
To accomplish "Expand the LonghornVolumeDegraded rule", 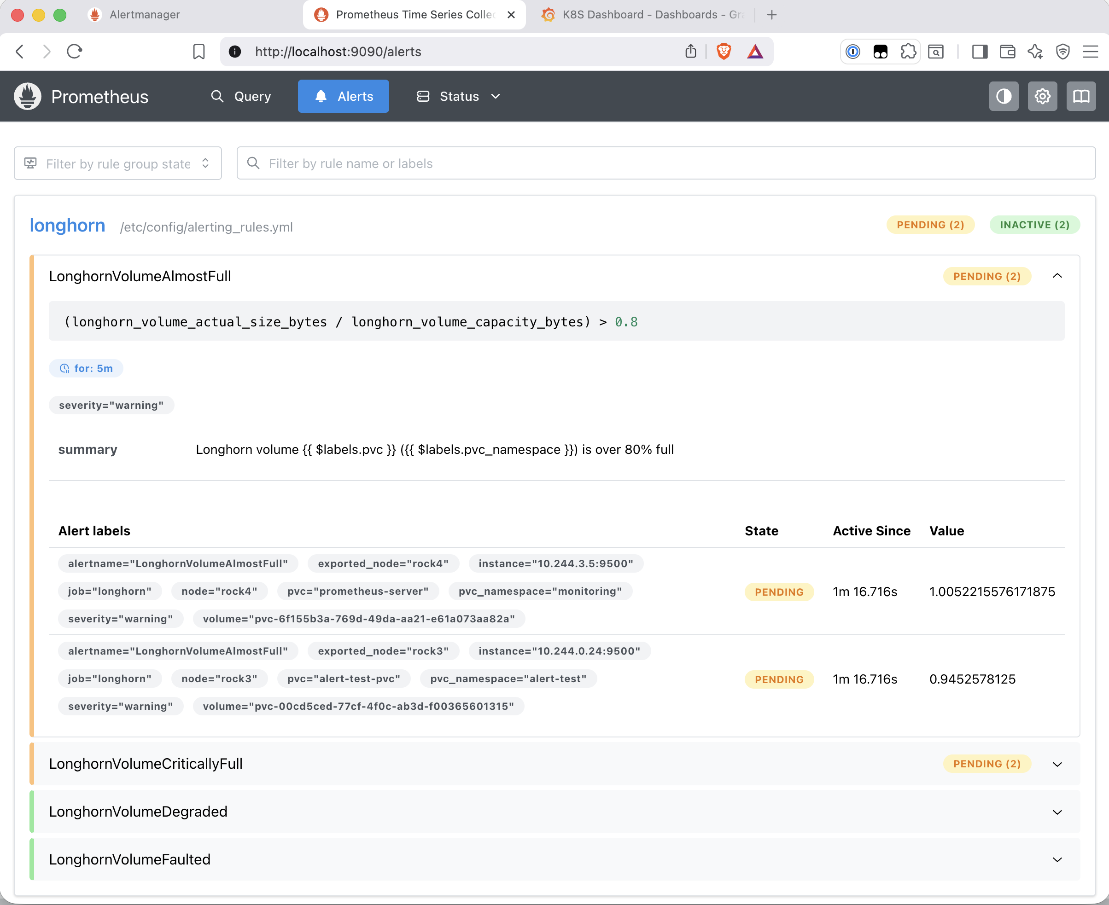I will coord(1057,812).
